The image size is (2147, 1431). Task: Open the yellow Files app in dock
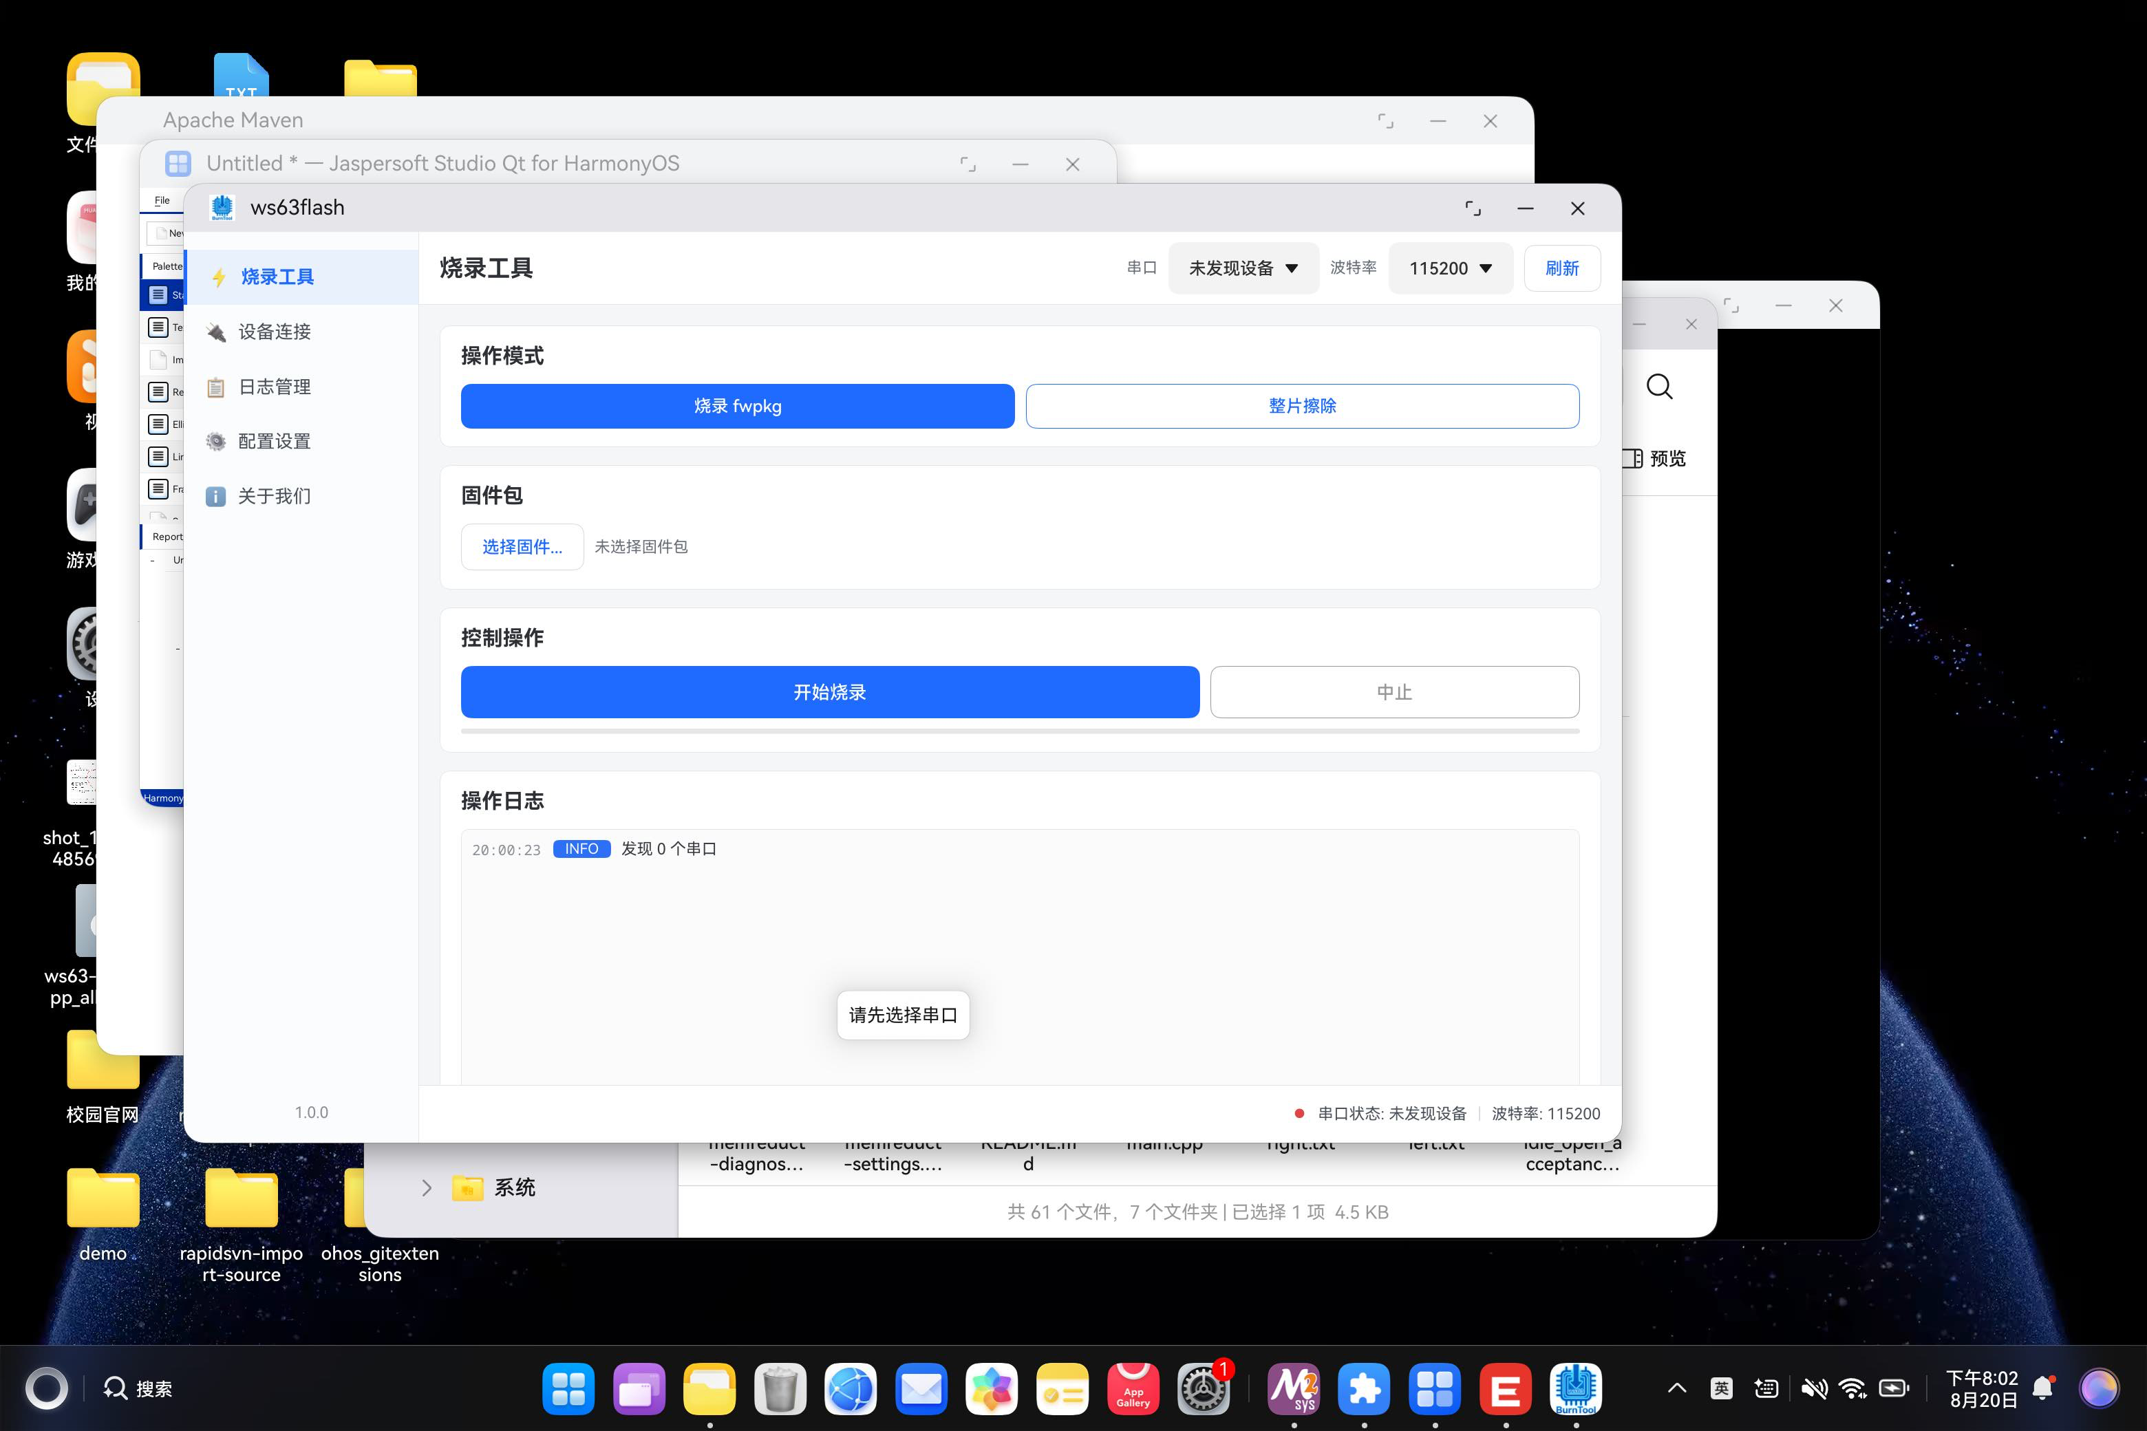[709, 1389]
